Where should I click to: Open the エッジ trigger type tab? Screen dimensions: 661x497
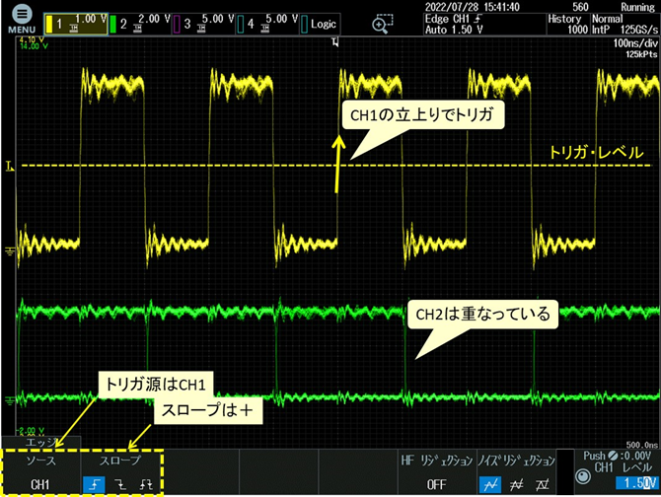coord(41,442)
